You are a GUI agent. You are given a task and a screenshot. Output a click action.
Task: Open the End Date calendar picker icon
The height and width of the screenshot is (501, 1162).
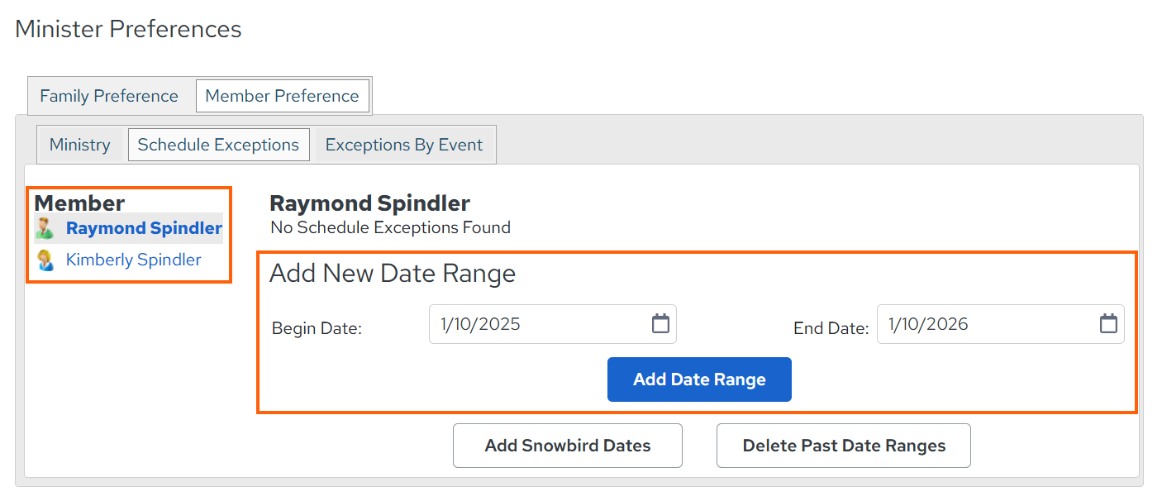point(1108,324)
